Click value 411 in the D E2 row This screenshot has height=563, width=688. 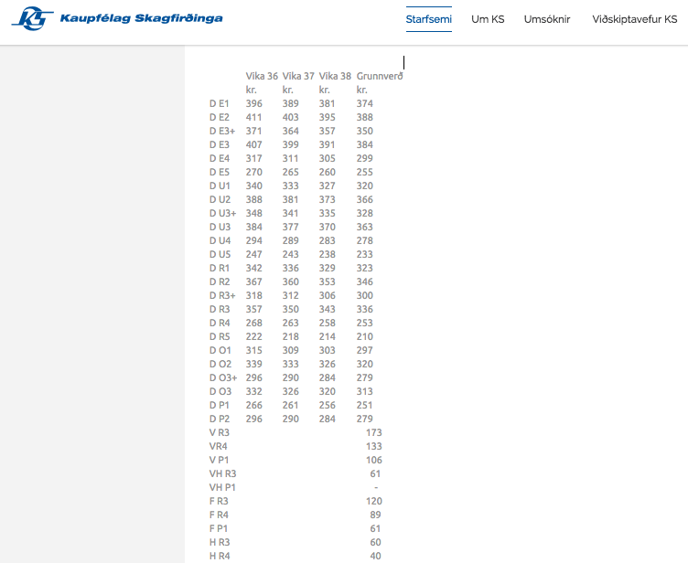[254, 118]
